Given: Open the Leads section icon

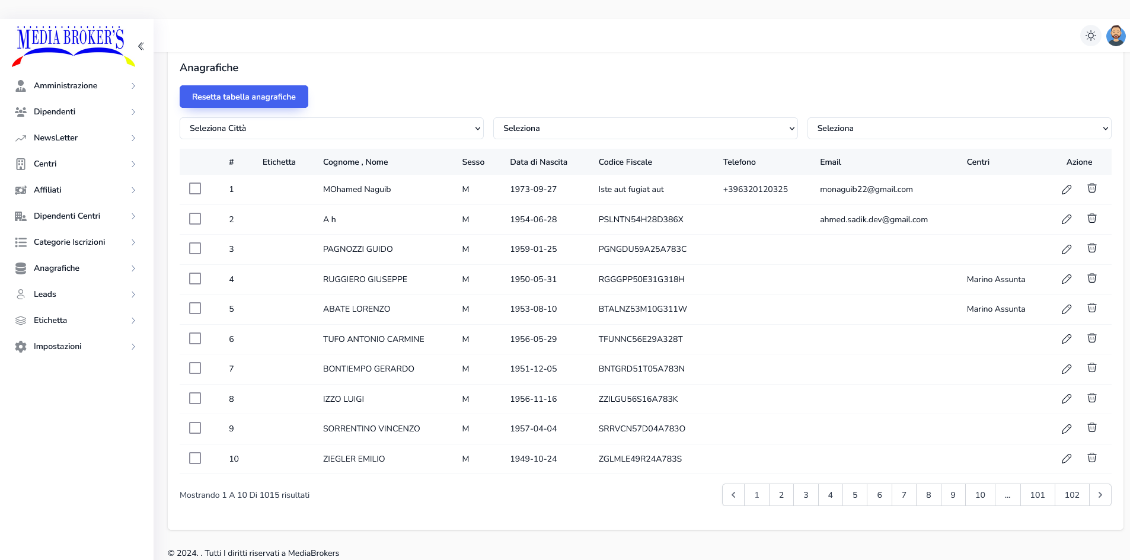Looking at the screenshot, I should coord(21,294).
